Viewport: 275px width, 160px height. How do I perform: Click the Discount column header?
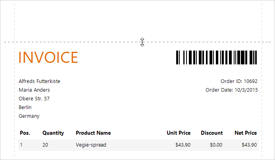pyautogui.click(x=212, y=133)
